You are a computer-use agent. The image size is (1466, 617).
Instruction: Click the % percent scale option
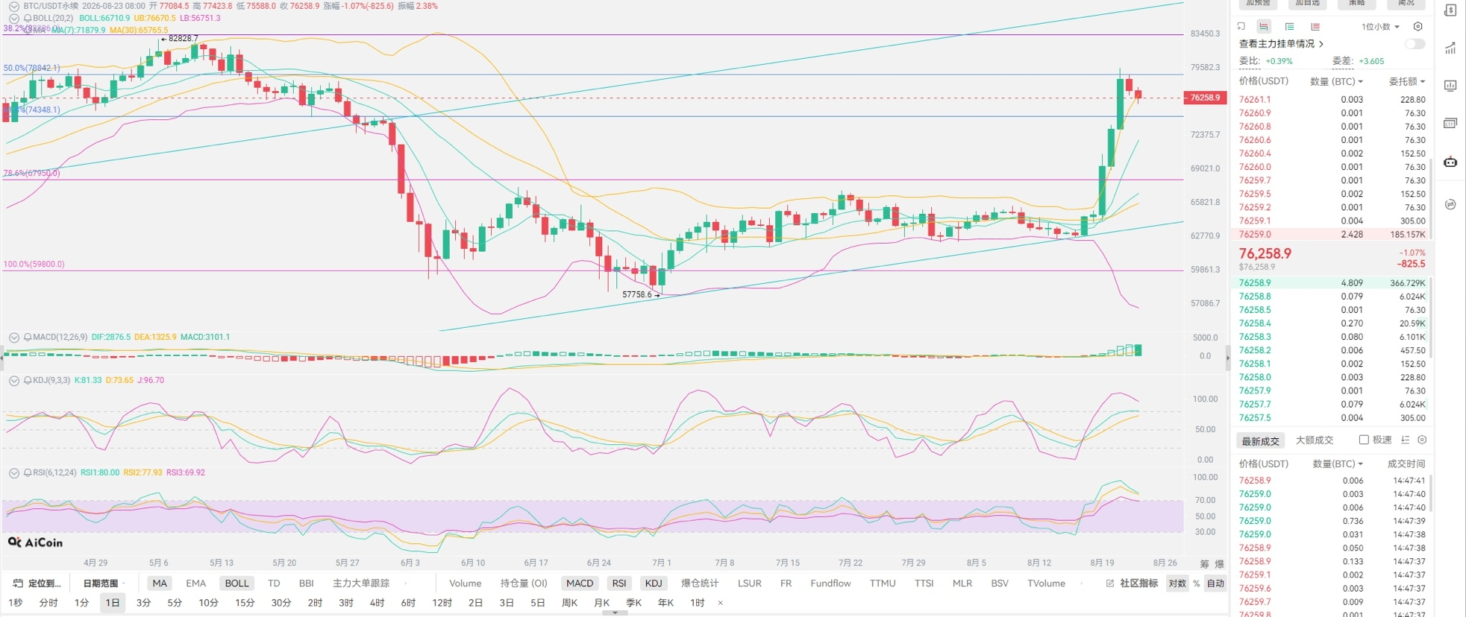(1197, 583)
